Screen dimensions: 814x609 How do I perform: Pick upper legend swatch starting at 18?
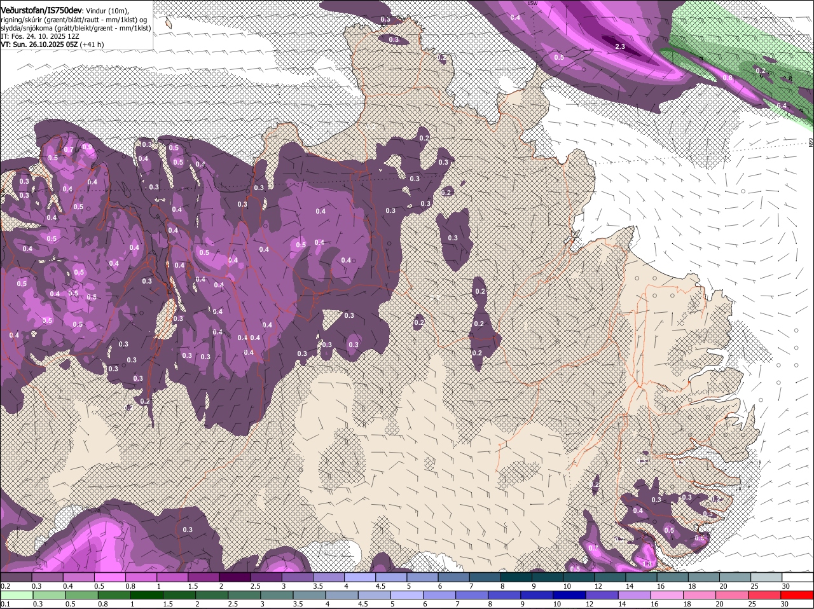(705, 577)
